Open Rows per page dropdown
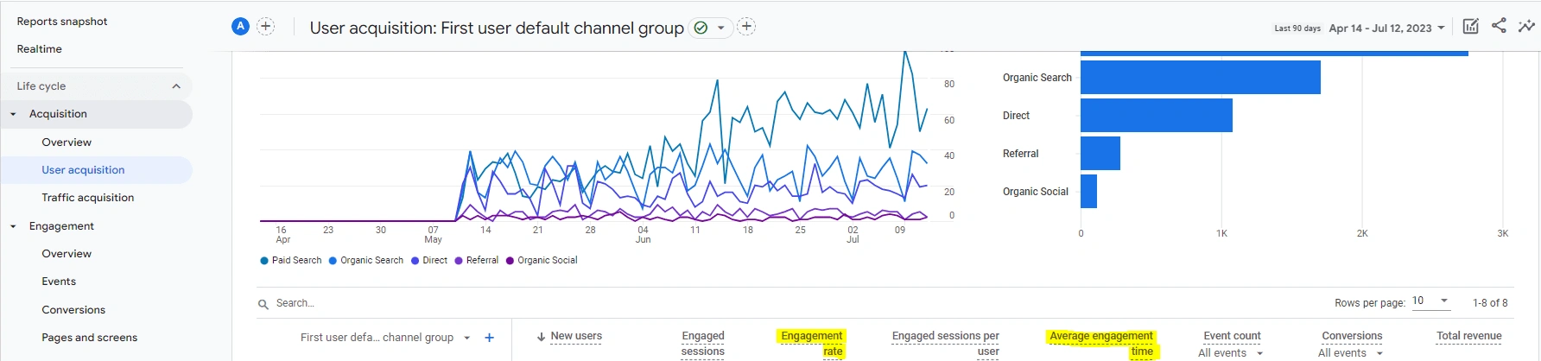The image size is (1541, 361). 1430,301
